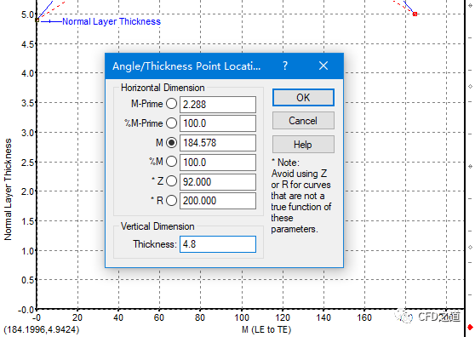Select the red trailing-edge control point
Viewport: 475px width, 337px height.
click(415, 14)
